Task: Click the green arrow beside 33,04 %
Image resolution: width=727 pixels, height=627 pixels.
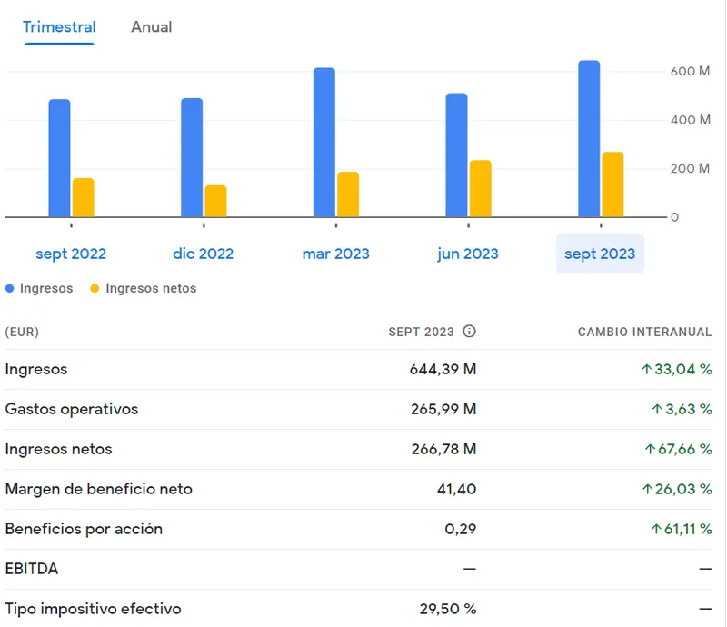Action: click(x=647, y=370)
